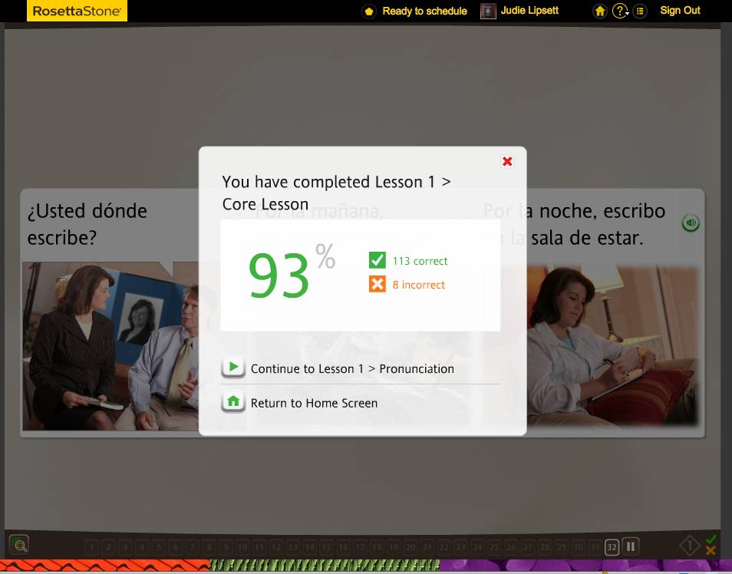Jump to screen 16 in the progress bar
Viewport: 732px width, 574px height.
coord(344,547)
